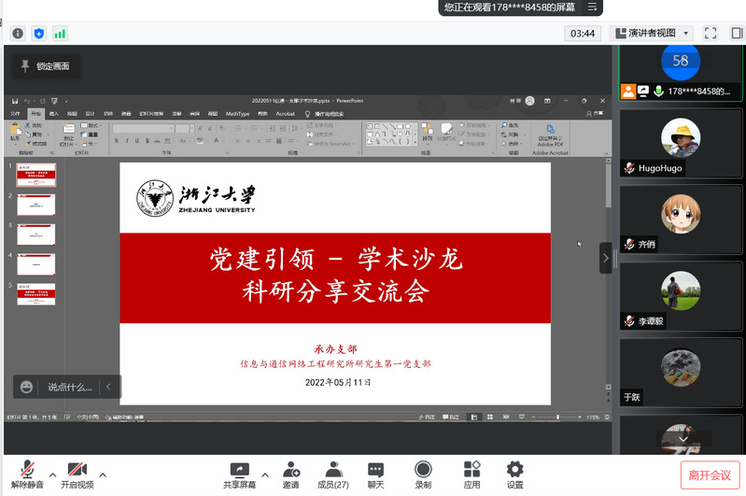Open the meeting info icon
Viewport: 746px width, 496px height.
18,34
